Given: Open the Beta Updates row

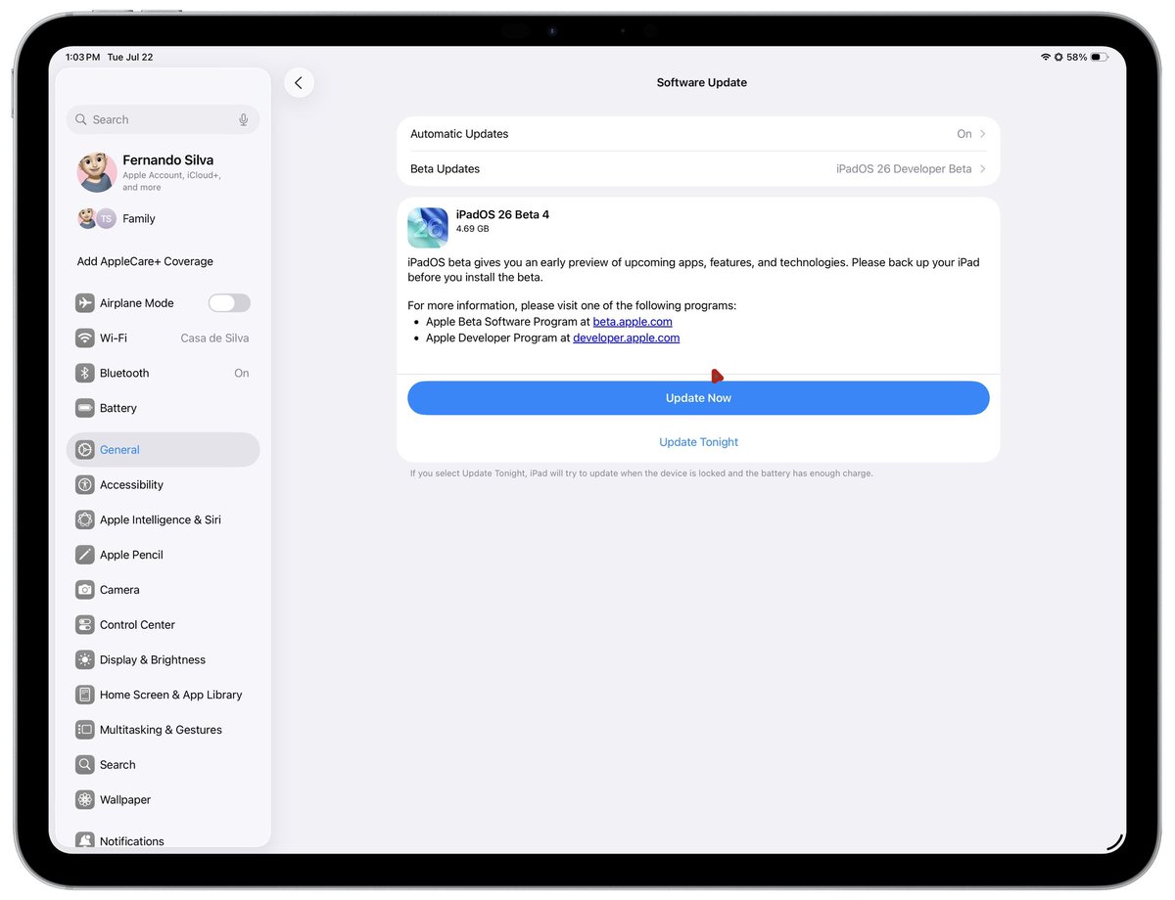Looking at the screenshot, I should [698, 169].
